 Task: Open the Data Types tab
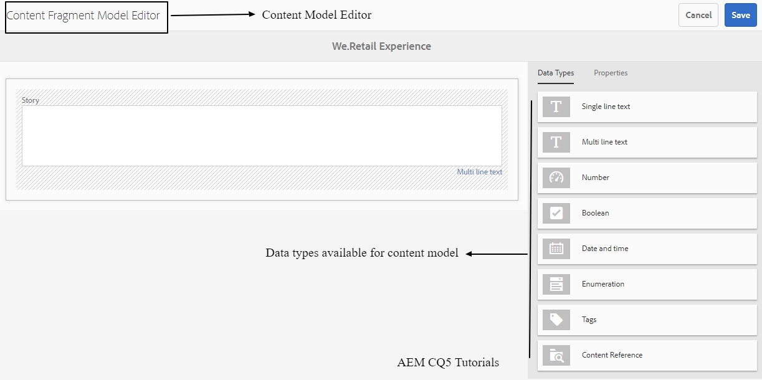tap(556, 73)
